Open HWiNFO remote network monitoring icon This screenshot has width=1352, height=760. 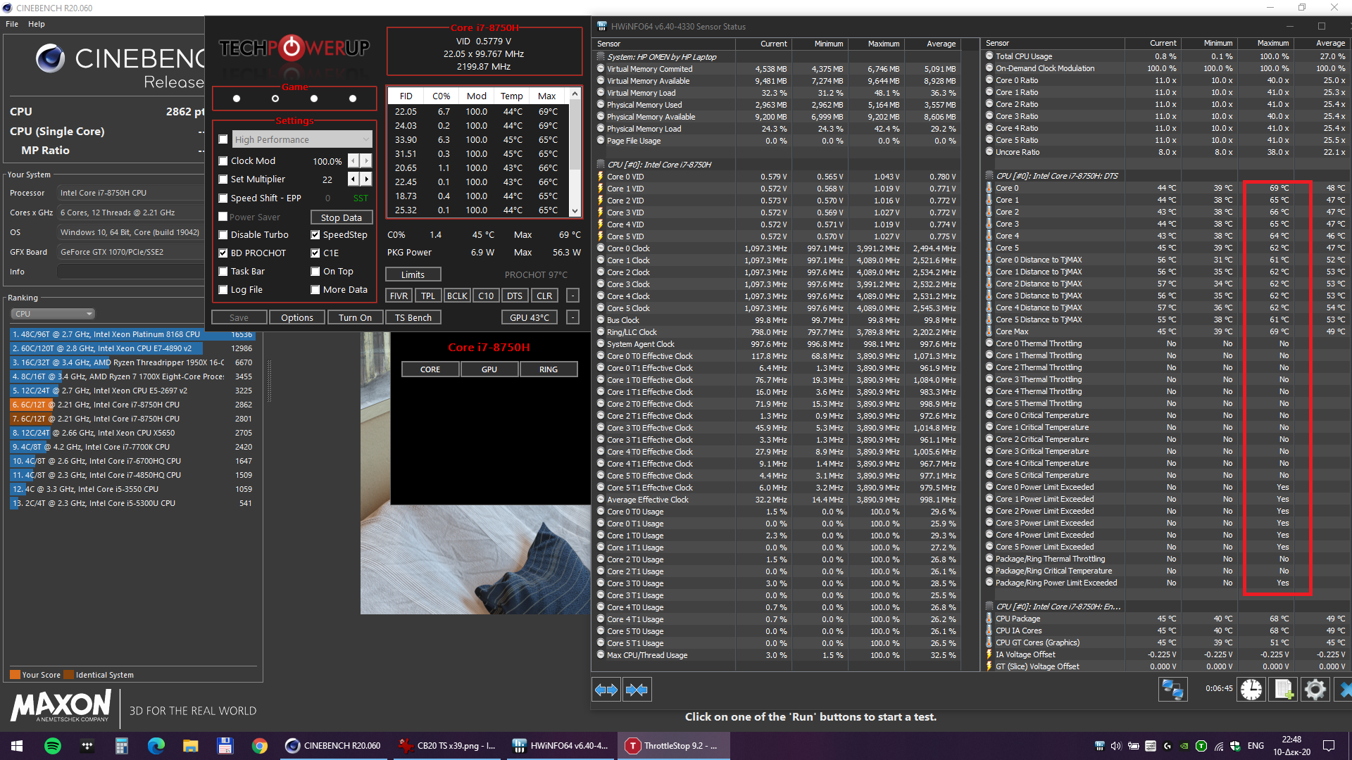pyautogui.click(x=1172, y=690)
